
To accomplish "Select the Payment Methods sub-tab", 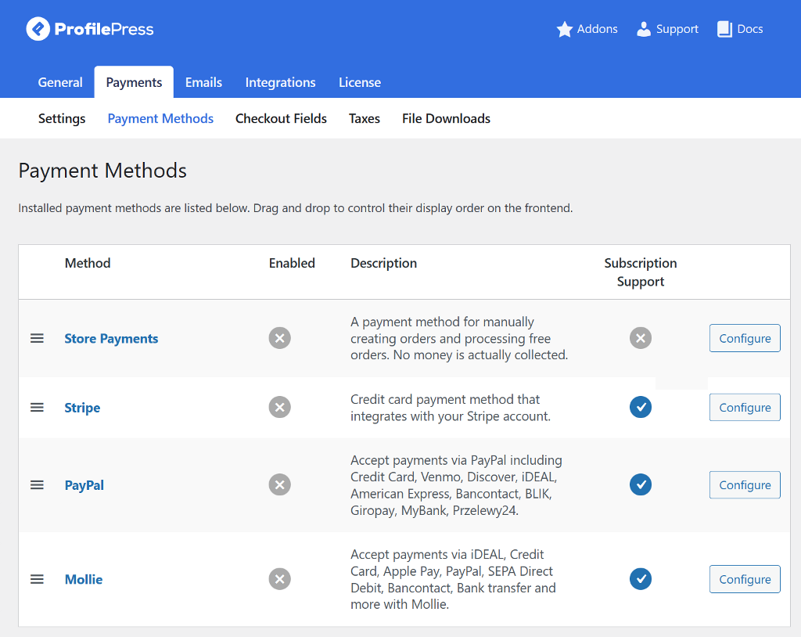I will pyautogui.click(x=160, y=119).
